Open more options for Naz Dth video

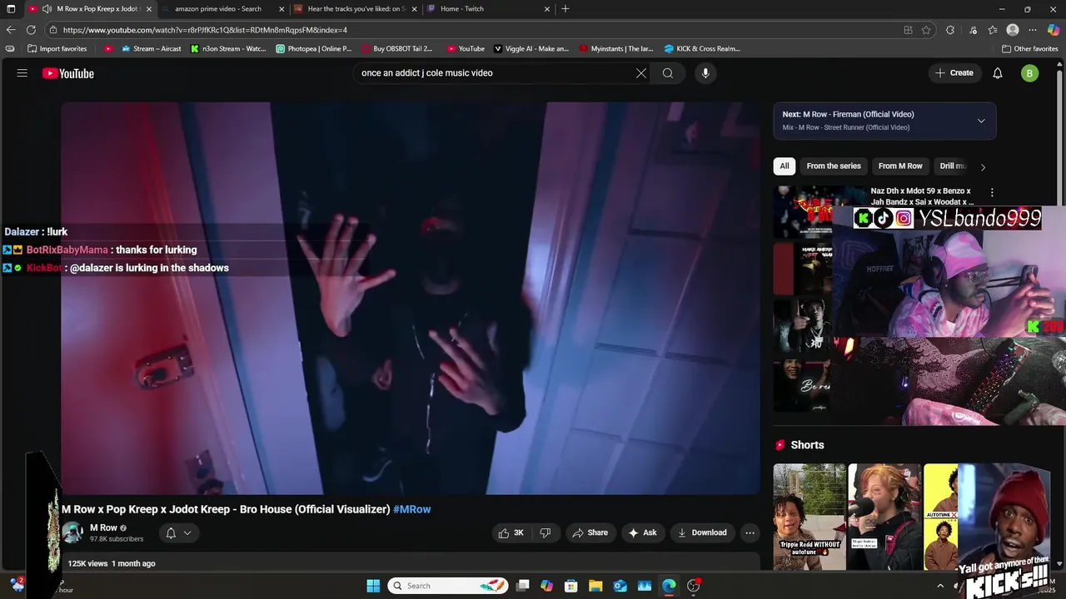click(x=991, y=192)
